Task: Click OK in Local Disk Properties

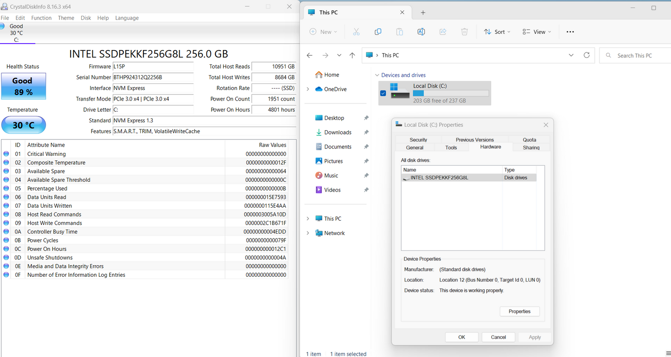Action: 462,337
